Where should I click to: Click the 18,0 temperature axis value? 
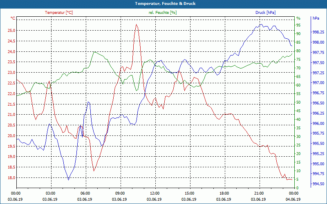[11, 178]
